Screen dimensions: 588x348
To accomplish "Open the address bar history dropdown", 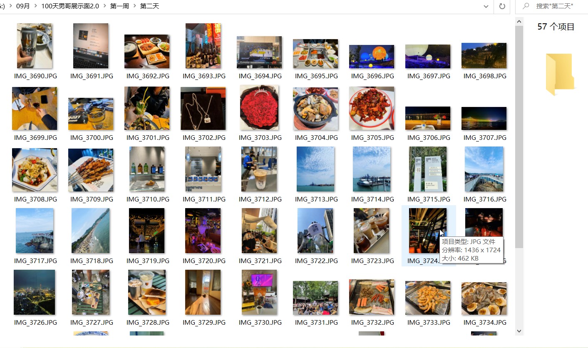I will tap(486, 6).
